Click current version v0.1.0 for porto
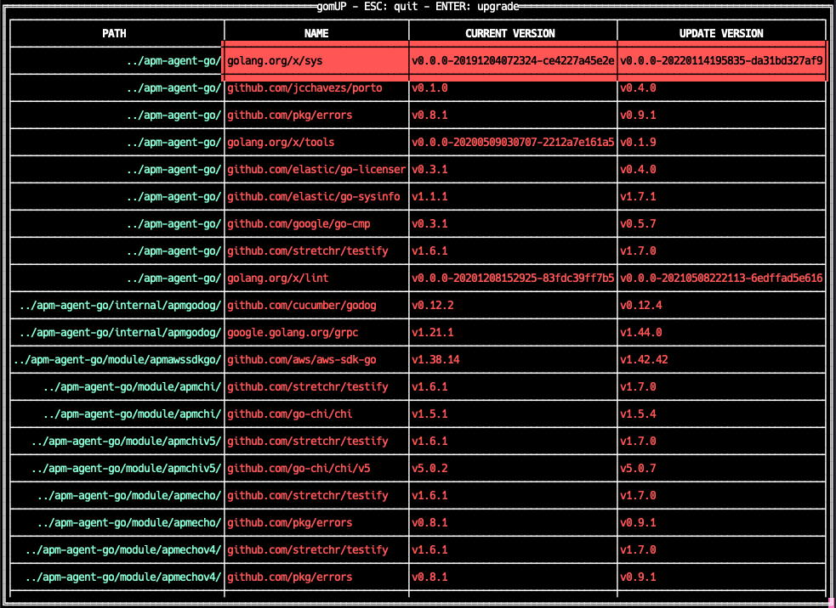This screenshot has height=608, width=836. coord(429,87)
